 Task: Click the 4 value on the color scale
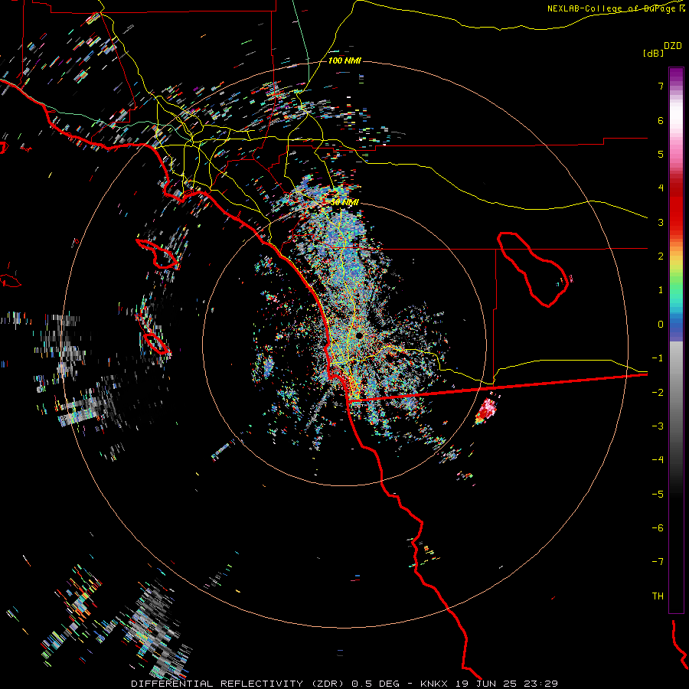click(661, 188)
